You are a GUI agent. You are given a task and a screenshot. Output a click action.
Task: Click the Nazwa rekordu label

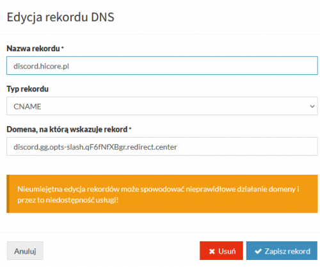pyautogui.click(x=33, y=49)
